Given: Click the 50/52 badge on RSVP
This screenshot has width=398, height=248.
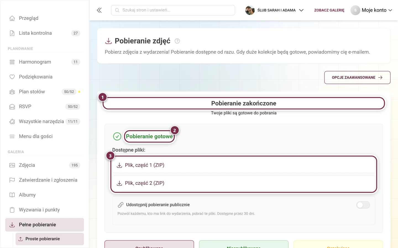Looking at the screenshot, I should tap(73, 107).
